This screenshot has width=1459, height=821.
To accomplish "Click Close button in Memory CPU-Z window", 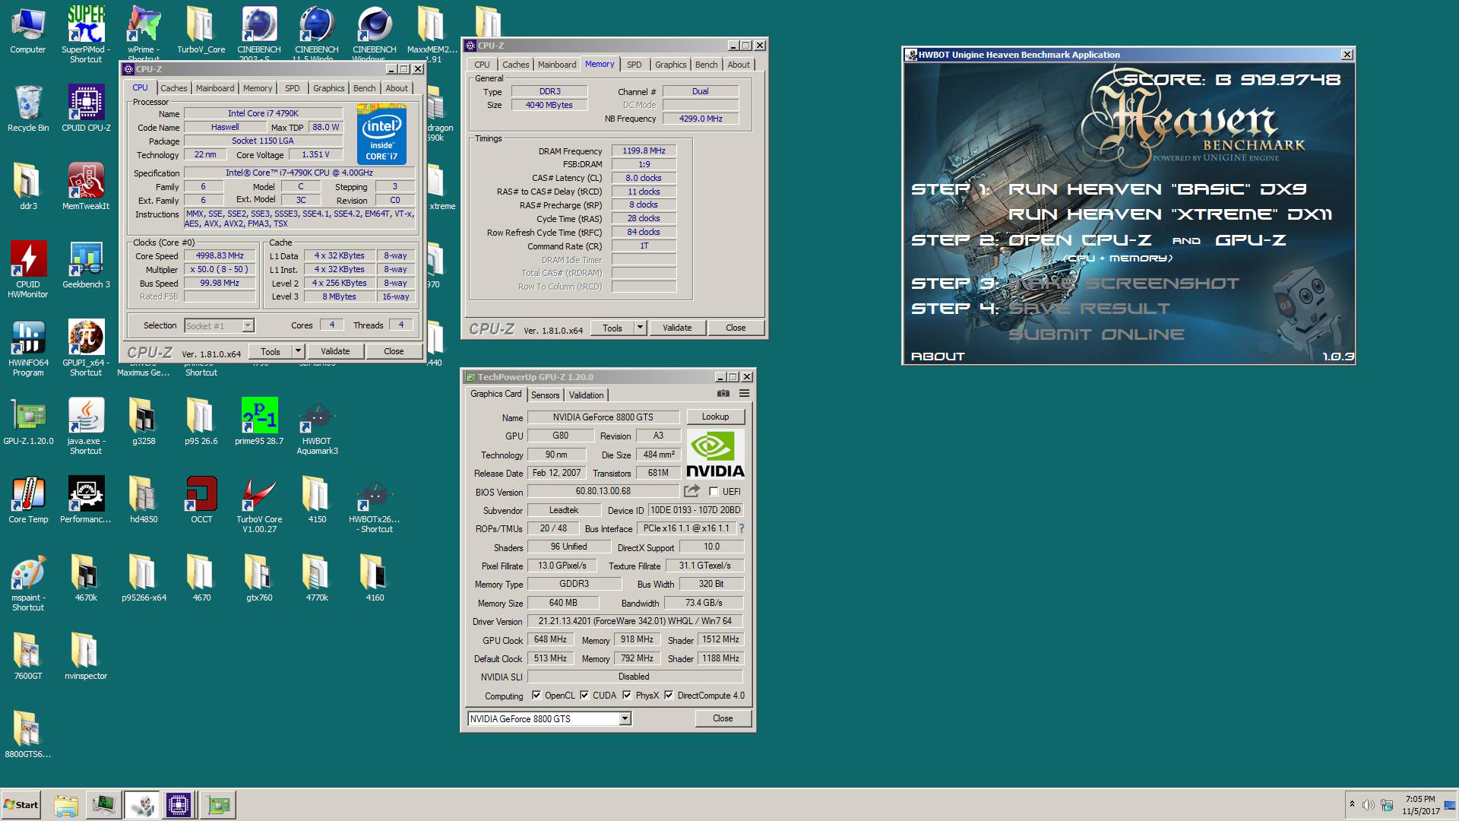I will [x=736, y=328].
